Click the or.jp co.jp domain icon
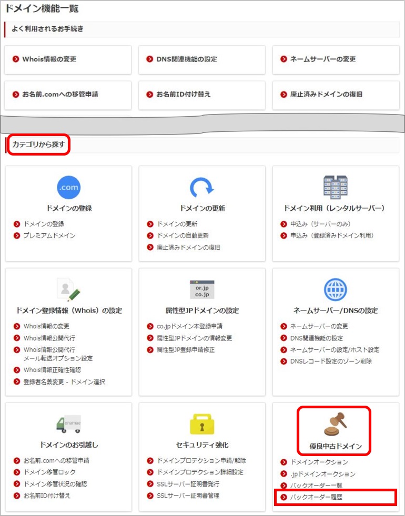The image size is (405, 516). (202, 290)
